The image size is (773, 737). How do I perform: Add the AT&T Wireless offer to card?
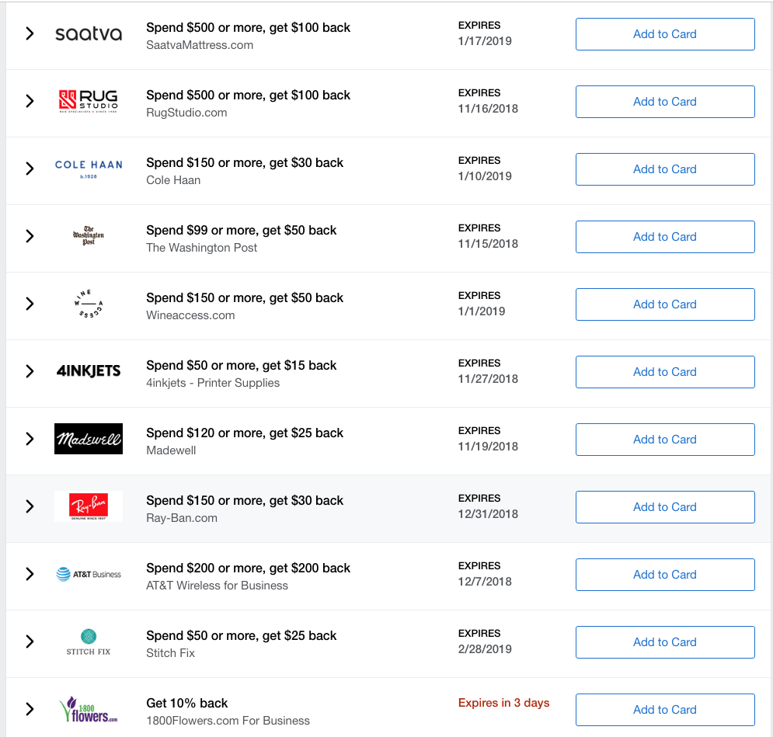pos(665,575)
